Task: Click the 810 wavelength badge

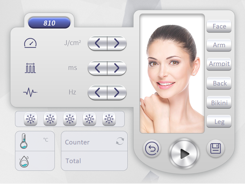Action: 49,23
